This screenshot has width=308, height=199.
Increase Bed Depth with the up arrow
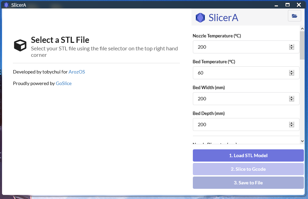[x=292, y=123]
